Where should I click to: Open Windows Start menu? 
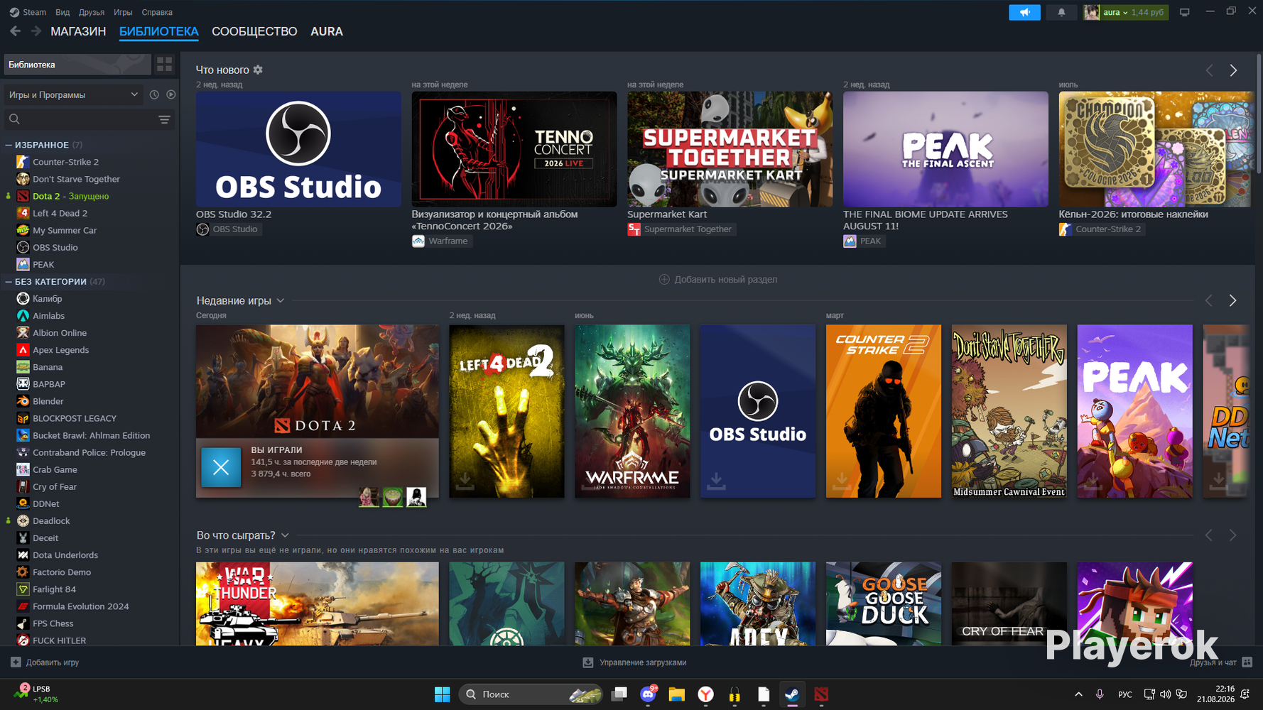point(442,694)
